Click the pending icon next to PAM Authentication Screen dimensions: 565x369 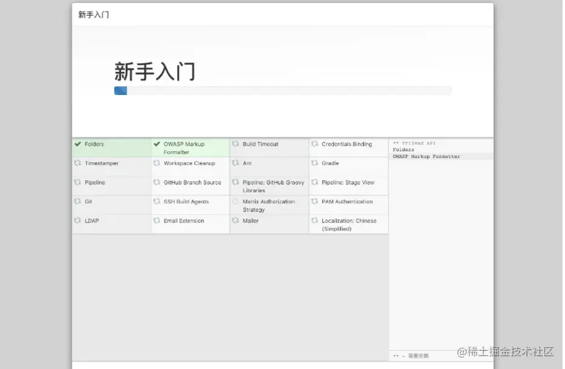[x=314, y=201]
